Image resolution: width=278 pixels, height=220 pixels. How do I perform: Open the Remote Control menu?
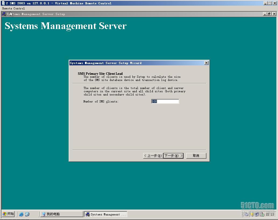coord(13,8)
